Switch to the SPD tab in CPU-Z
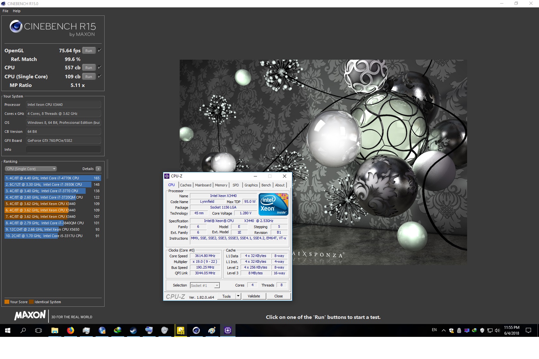The image size is (539, 359). click(x=236, y=185)
